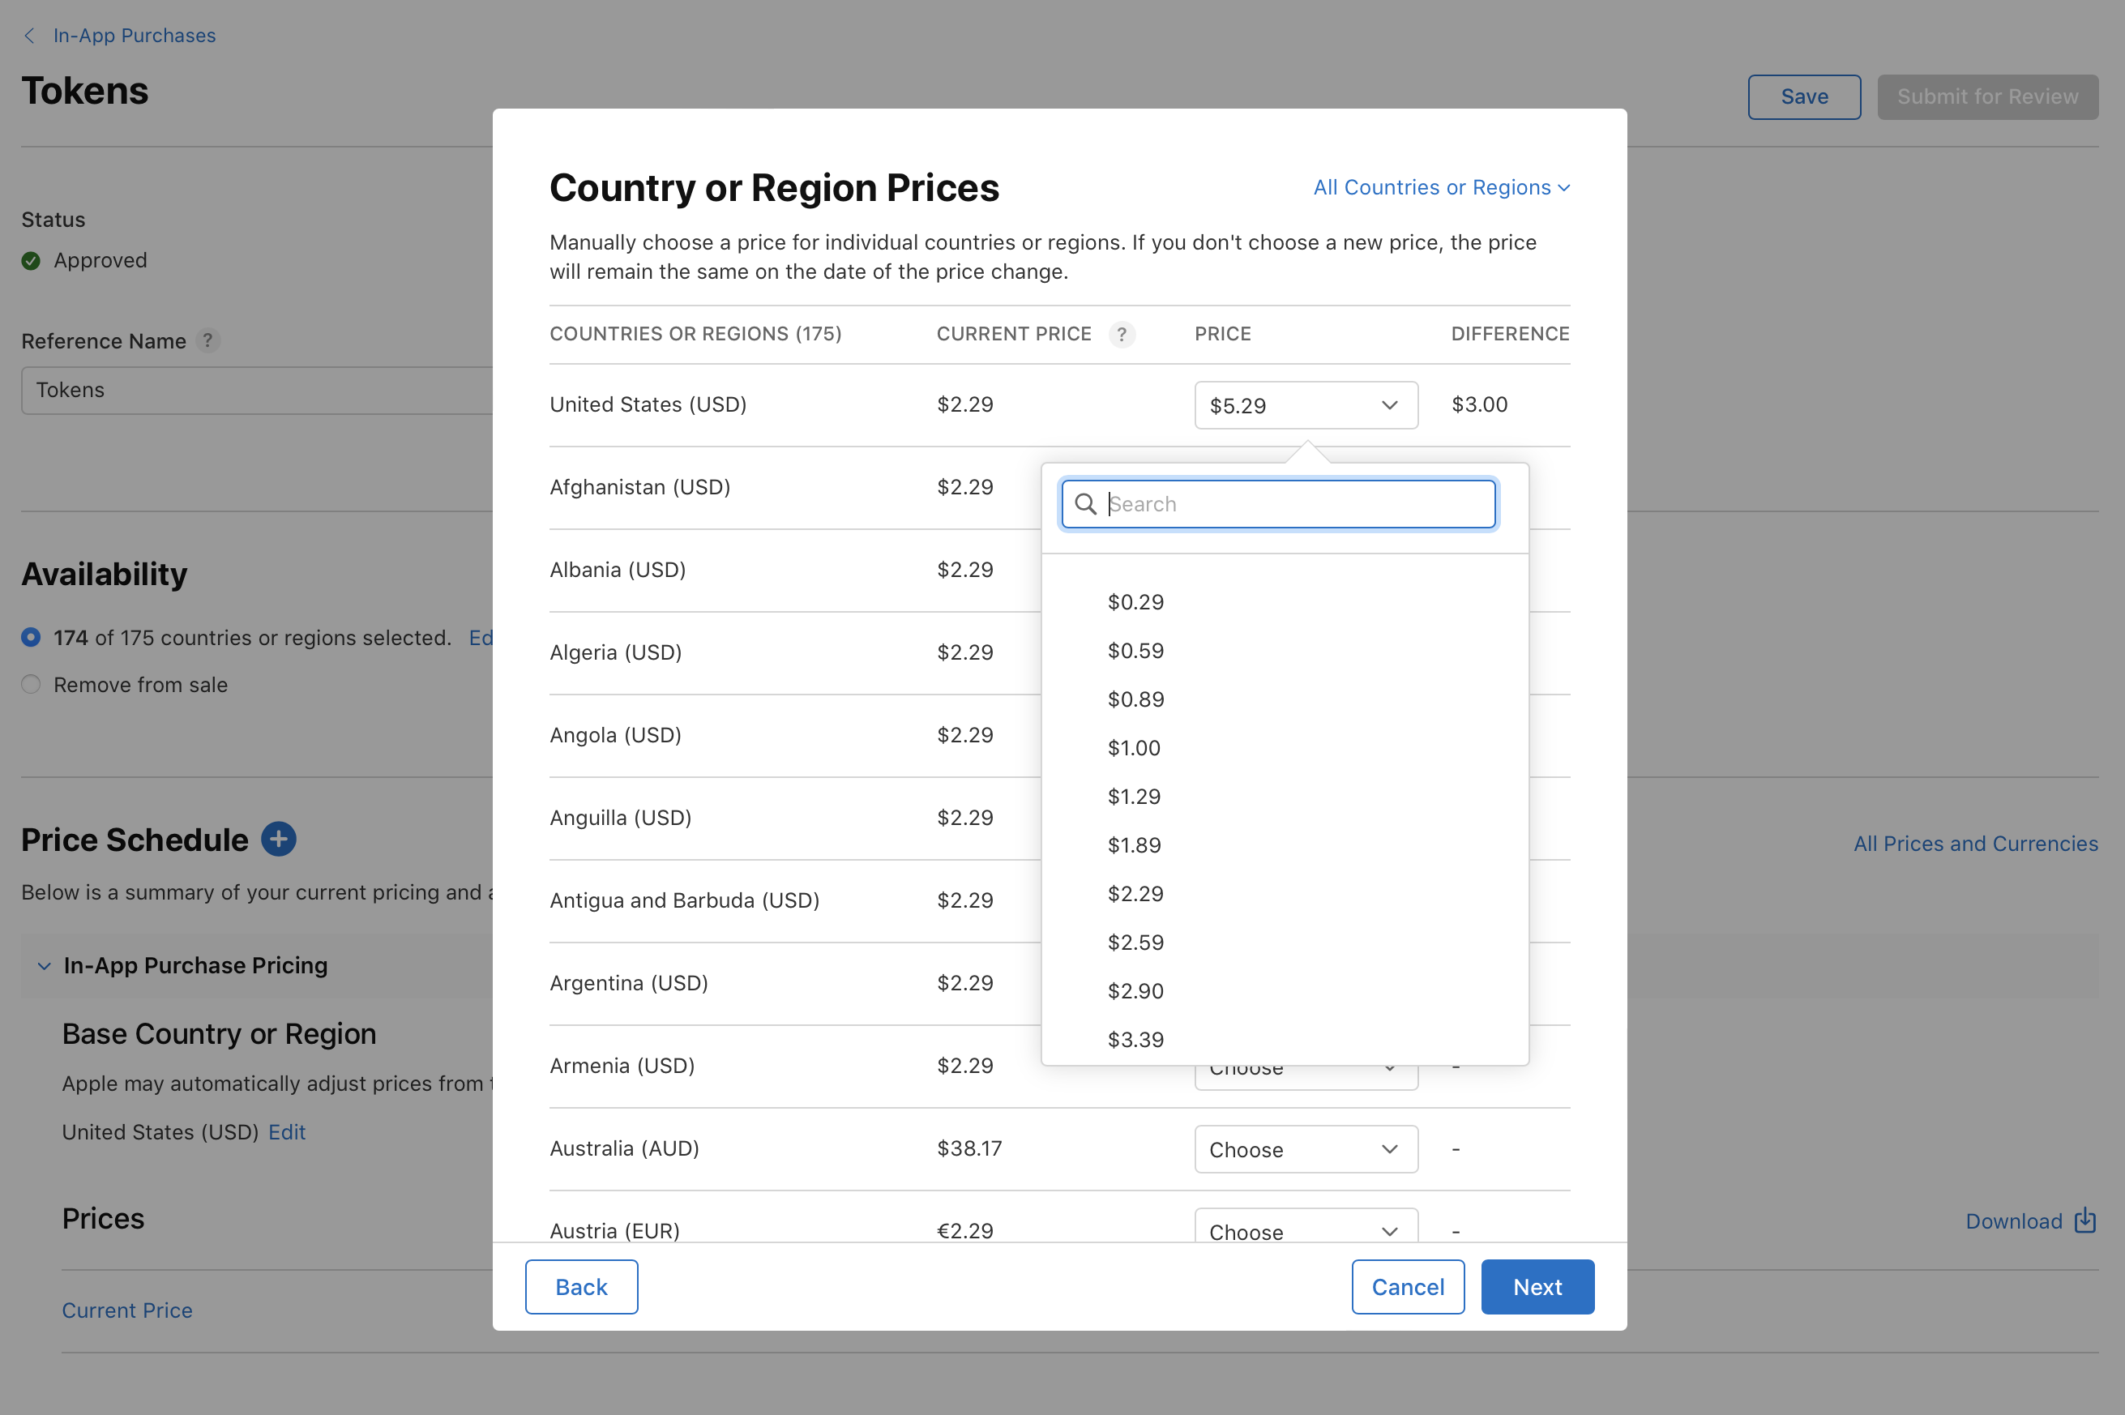This screenshot has width=2125, height=1415.
Task: Cancel the price change dialog
Action: (1408, 1286)
